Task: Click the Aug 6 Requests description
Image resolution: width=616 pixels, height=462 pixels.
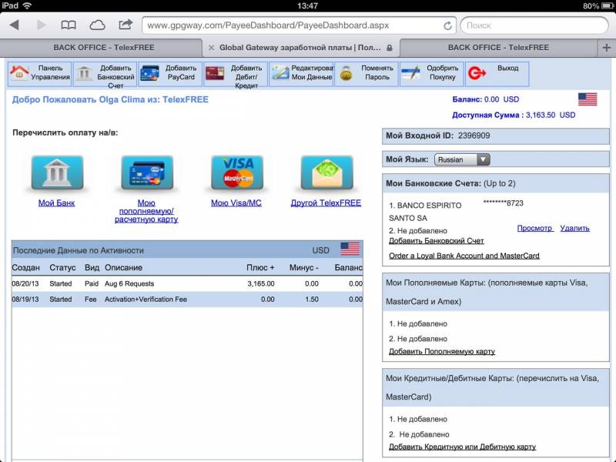Action: click(x=129, y=283)
